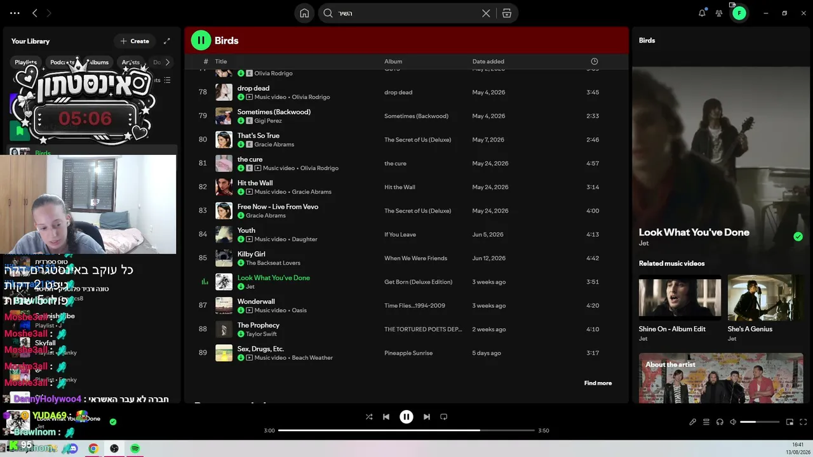Open the About the artist card
Screen dimensions: 813x457
[x=721, y=378]
